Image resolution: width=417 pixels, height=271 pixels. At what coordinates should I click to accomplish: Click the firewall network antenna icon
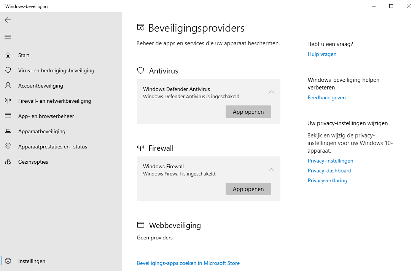point(8,101)
